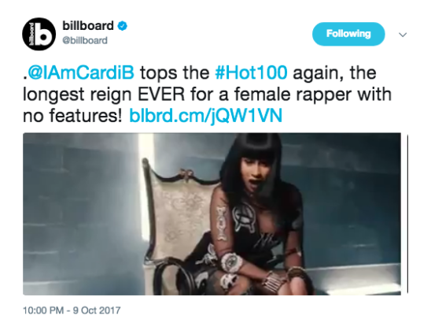Open the @IAmCardiB mention
The width and height of the screenshot is (431, 323).
(x=81, y=73)
